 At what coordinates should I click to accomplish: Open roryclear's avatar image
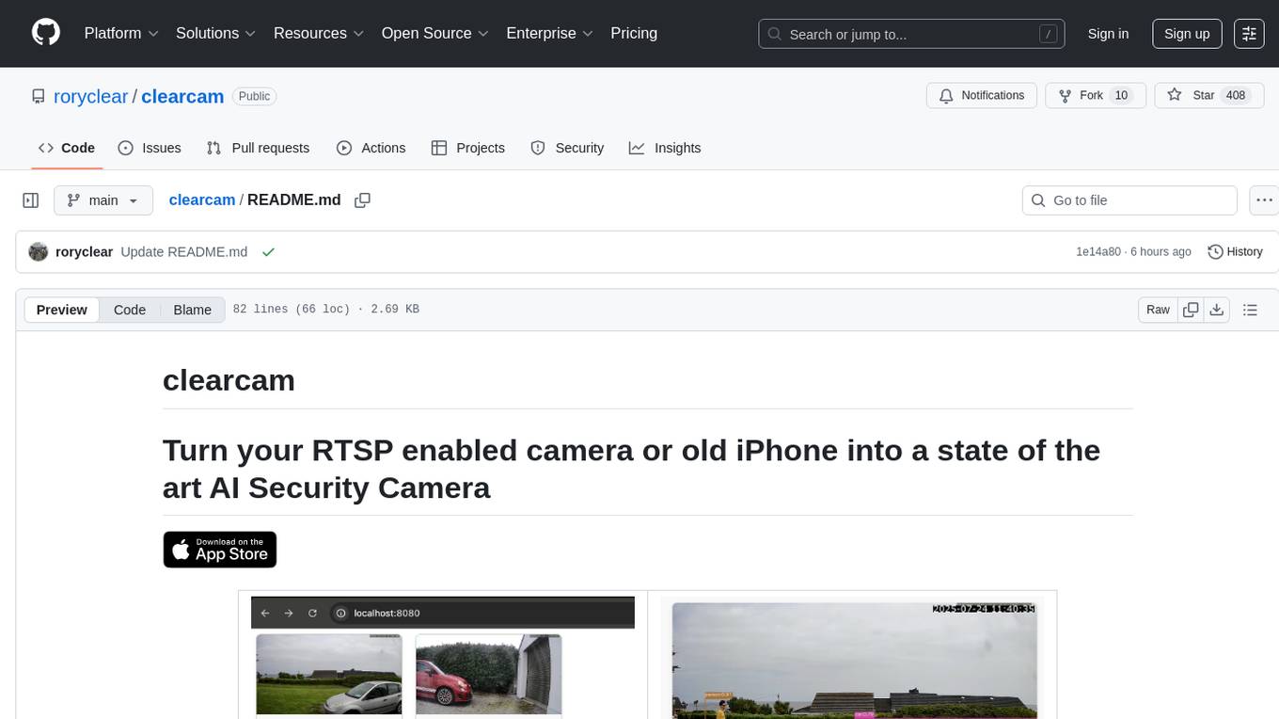point(39,252)
